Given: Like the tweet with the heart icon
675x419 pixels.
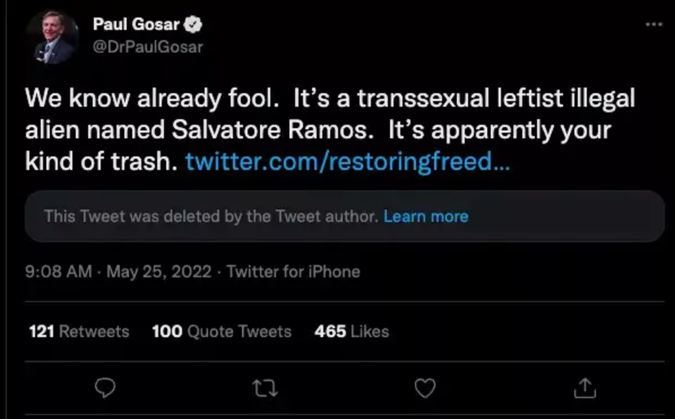Looking at the screenshot, I should click(425, 389).
